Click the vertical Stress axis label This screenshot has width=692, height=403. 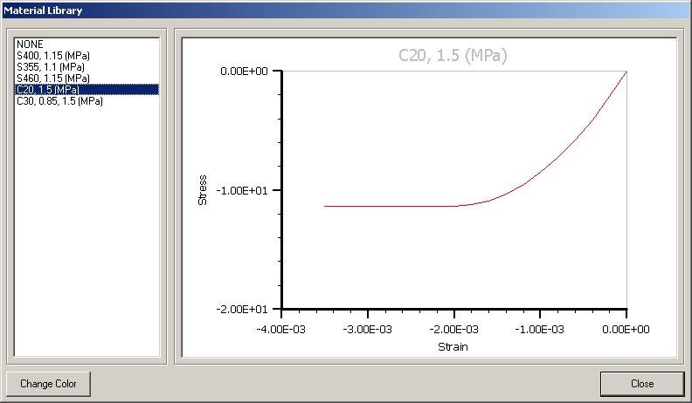(x=203, y=190)
